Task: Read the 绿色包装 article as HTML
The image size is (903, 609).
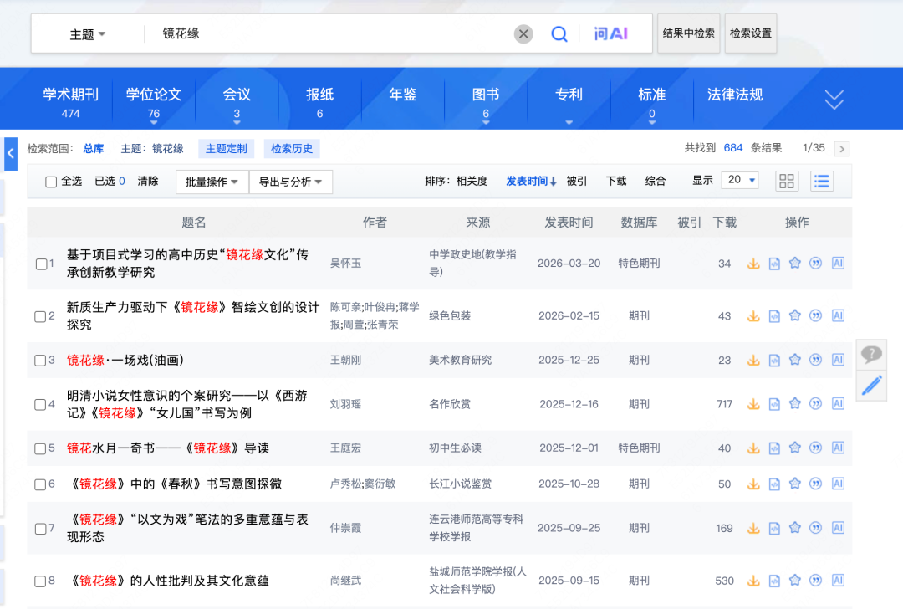Action: [774, 316]
